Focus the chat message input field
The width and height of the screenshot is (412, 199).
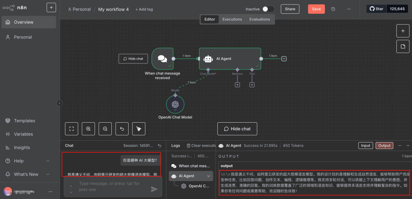tap(113, 186)
